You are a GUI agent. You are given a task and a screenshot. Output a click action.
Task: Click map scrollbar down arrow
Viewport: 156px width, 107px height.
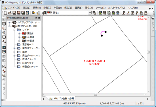tap(148, 91)
